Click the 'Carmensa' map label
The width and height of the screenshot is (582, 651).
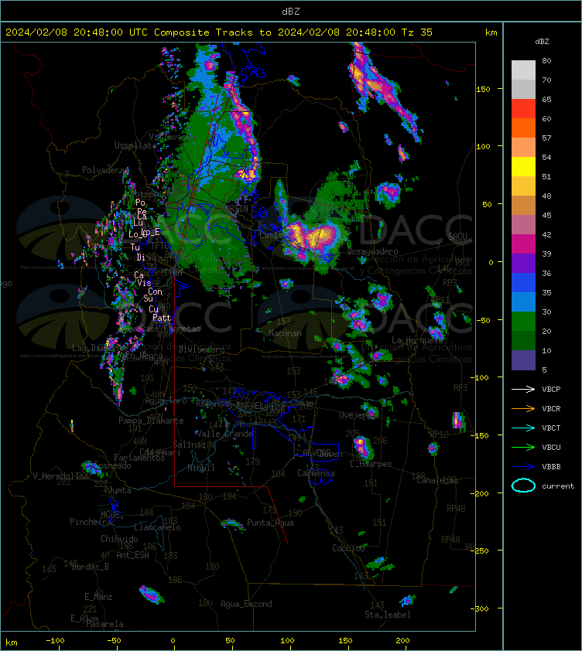pos(316,473)
